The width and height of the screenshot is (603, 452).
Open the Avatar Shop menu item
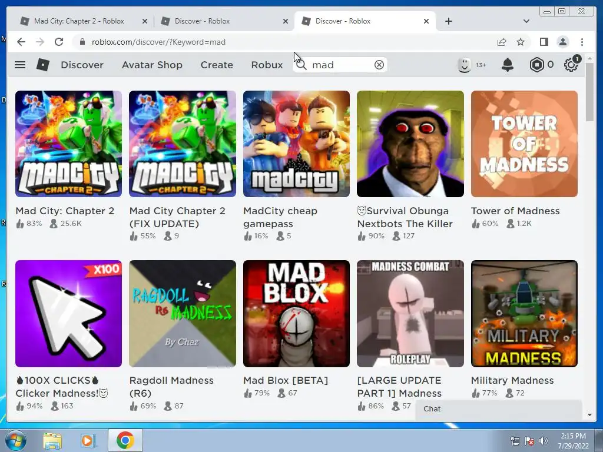152,65
